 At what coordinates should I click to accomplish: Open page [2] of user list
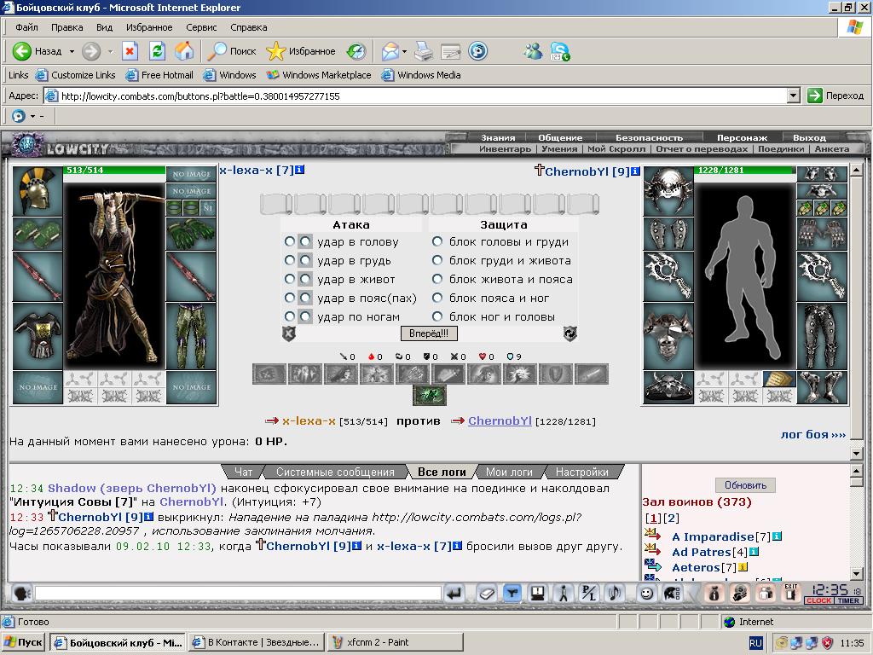tap(672, 518)
